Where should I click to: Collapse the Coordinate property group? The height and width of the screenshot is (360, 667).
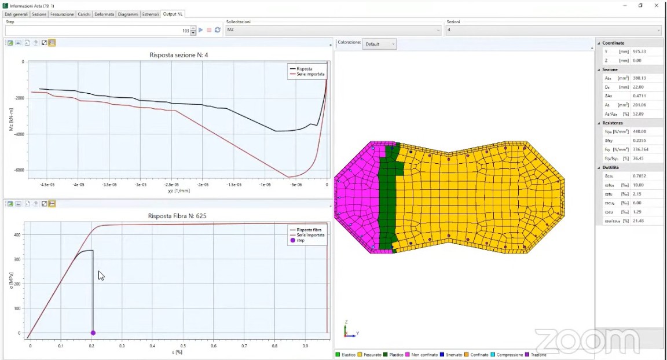(x=599, y=43)
